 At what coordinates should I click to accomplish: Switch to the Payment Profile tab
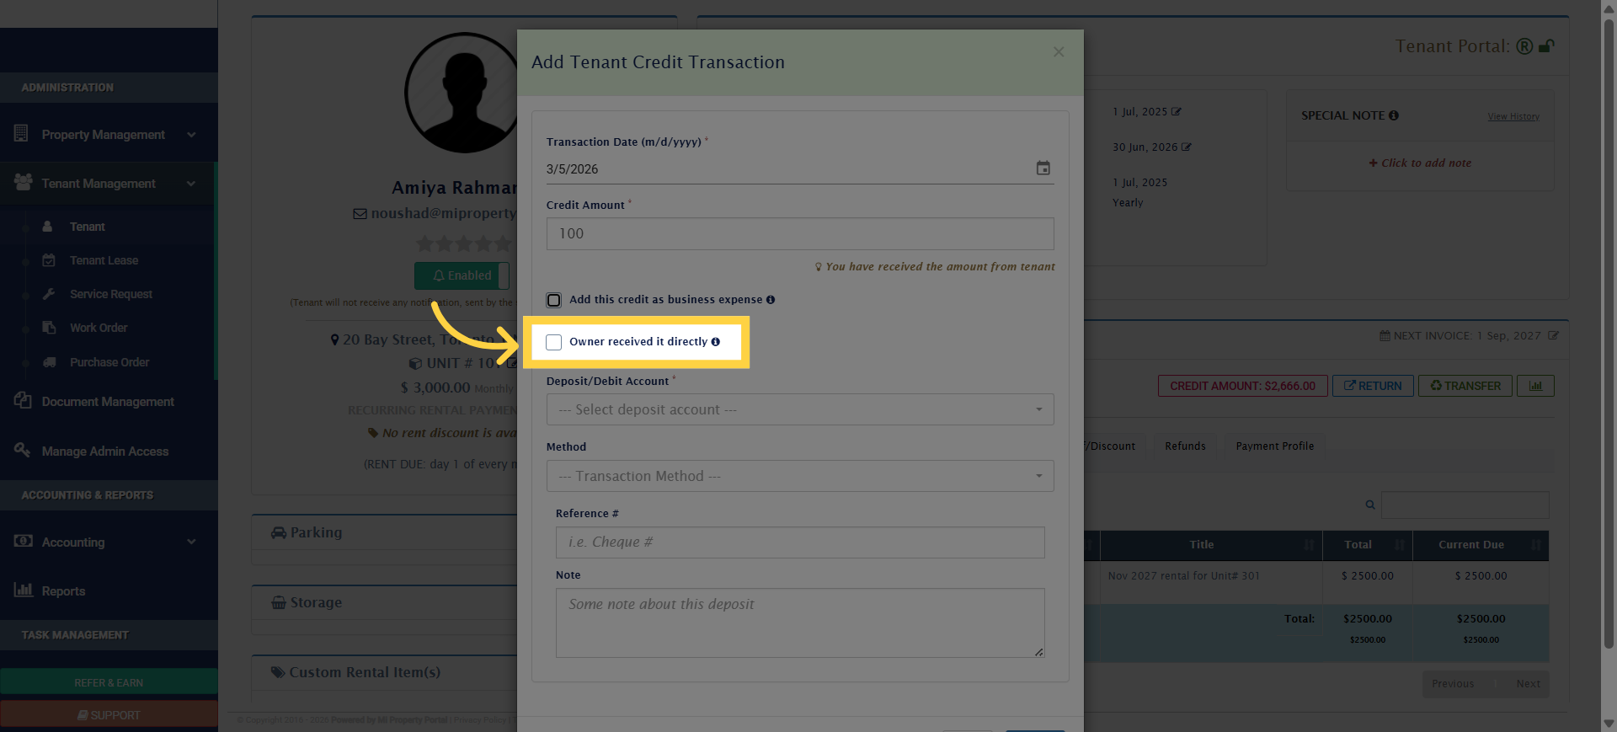[1273, 446]
